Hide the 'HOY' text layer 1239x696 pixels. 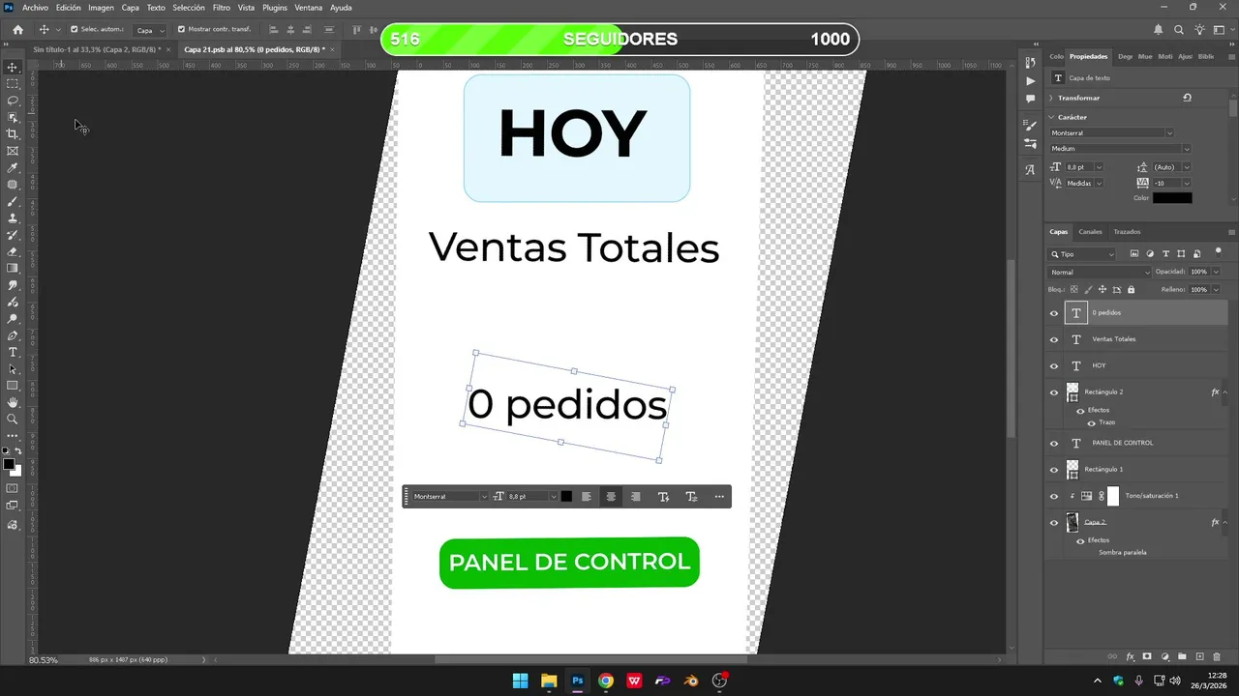(x=1054, y=366)
